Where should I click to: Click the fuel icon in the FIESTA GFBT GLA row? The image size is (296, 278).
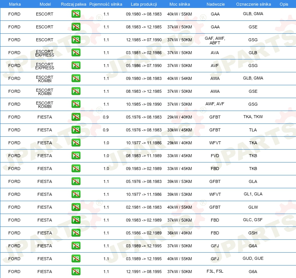click(x=76, y=181)
